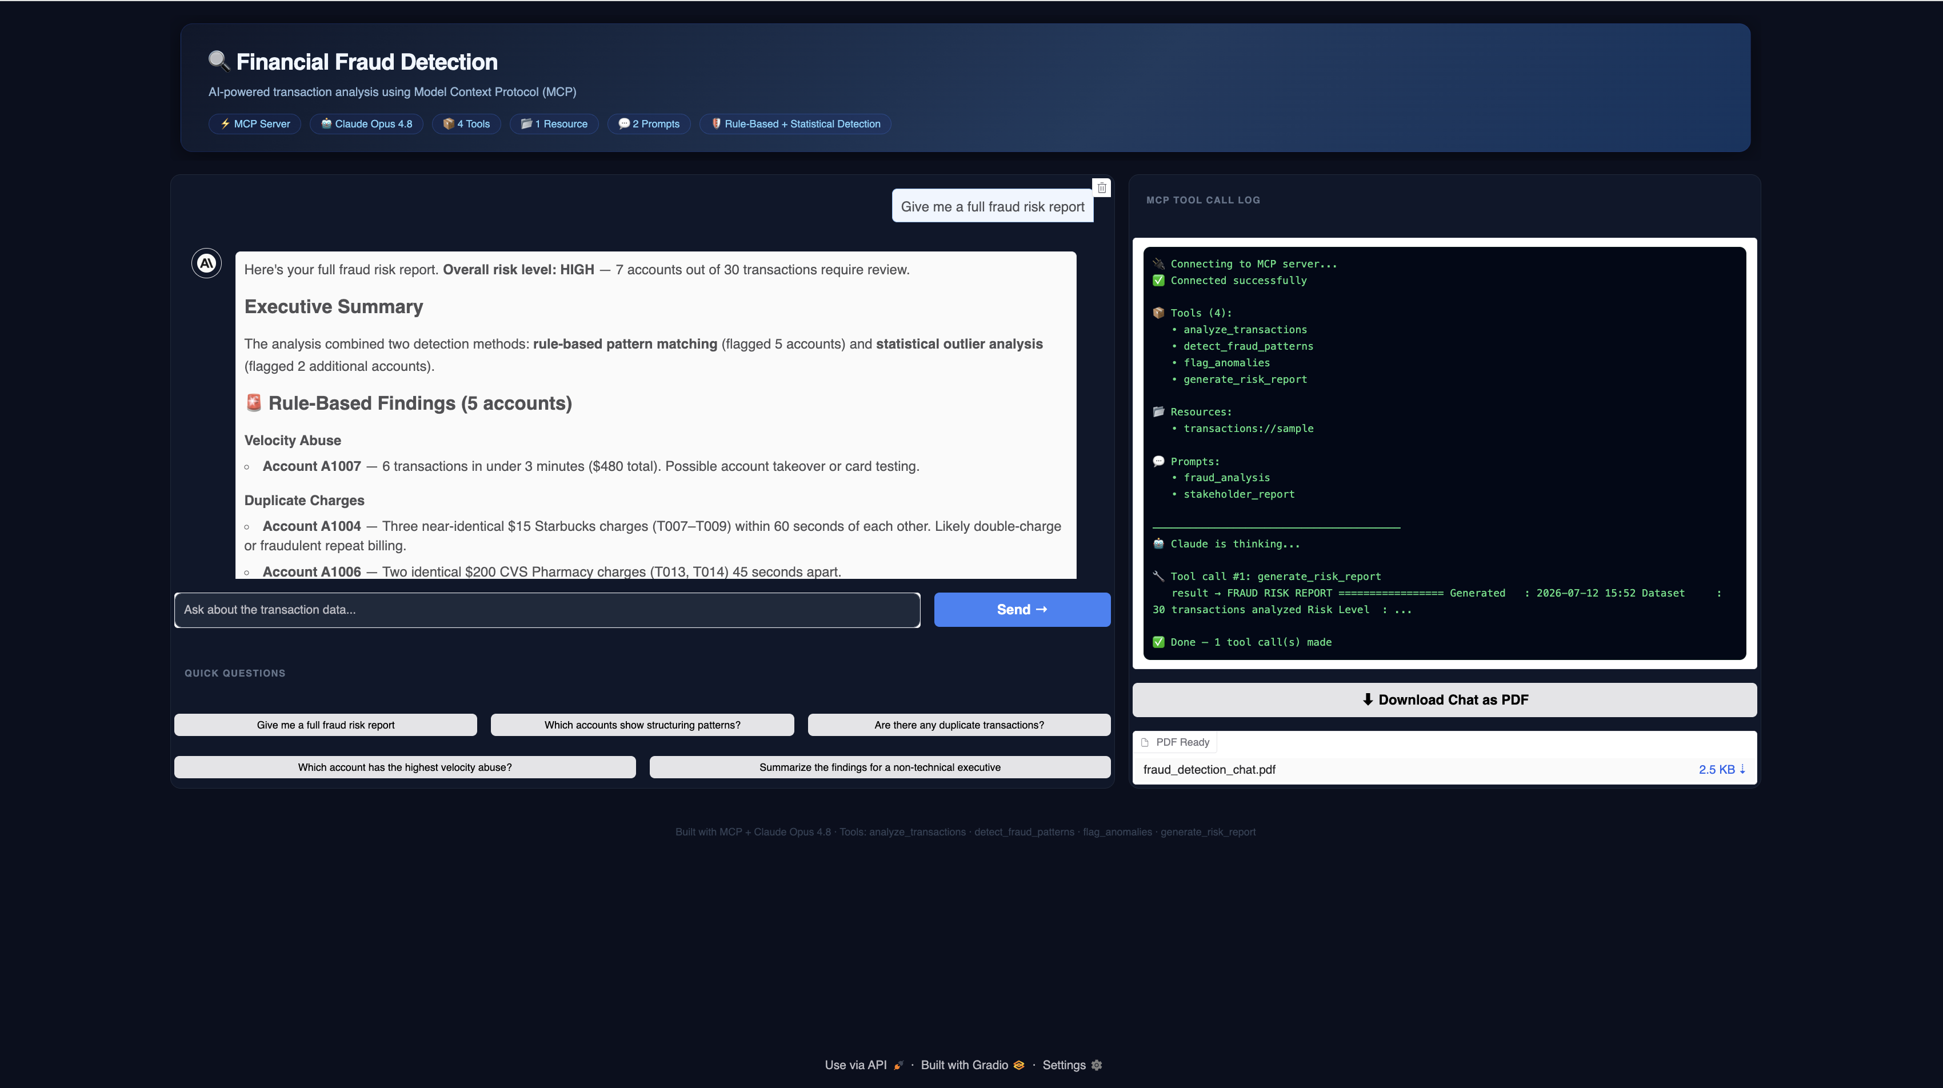Open the Use via API link
Screen dimensions: 1943x1088
pos(863,1065)
